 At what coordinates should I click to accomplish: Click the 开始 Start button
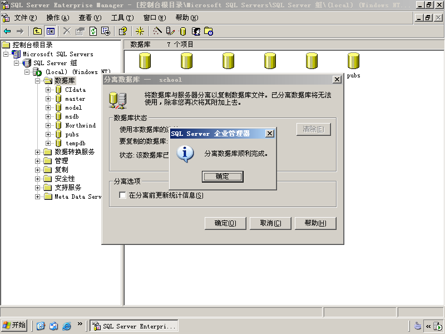(14, 325)
